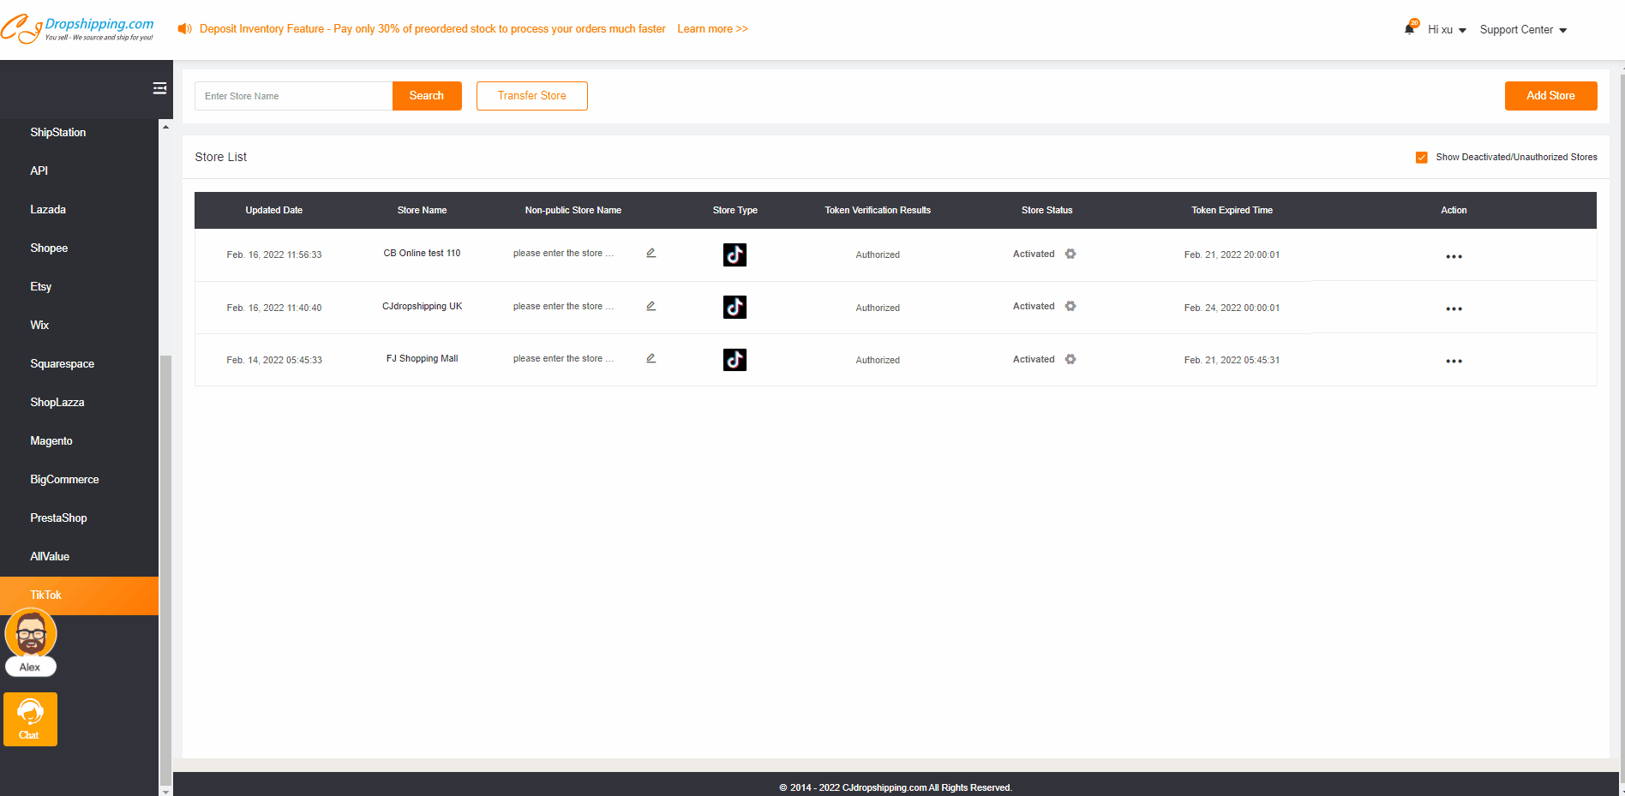Click the Transfer Store button
The height and width of the screenshot is (796, 1625).
pyautogui.click(x=531, y=96)
